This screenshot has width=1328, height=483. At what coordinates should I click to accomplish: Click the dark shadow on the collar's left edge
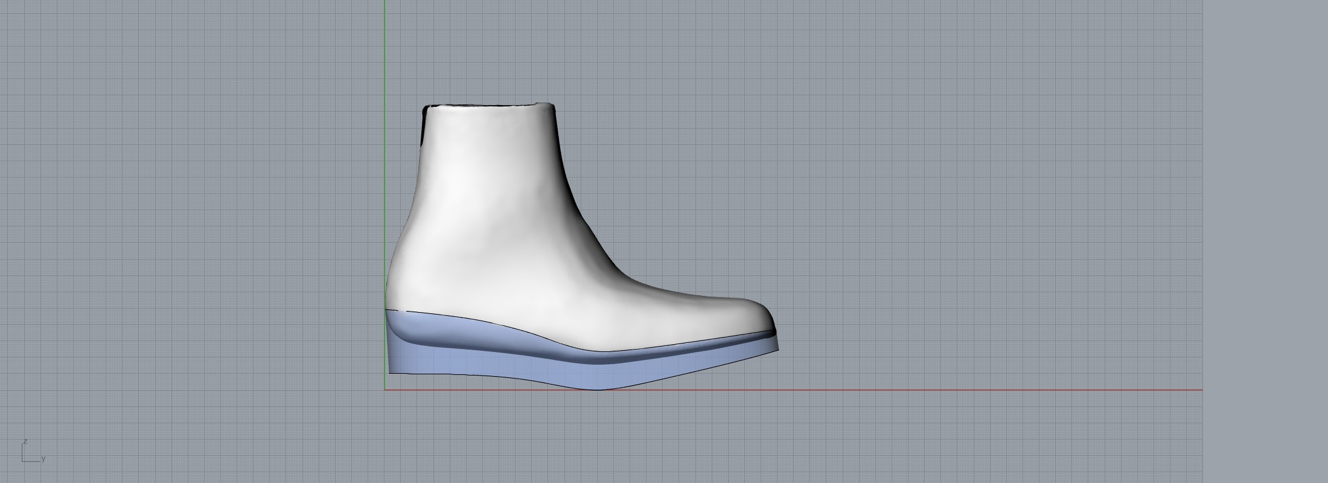(424, 127)
